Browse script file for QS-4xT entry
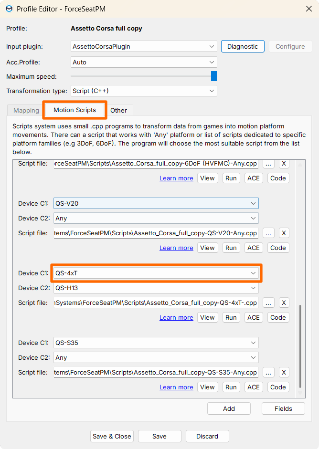The width and height of the screenshot is (319, 449). (268, 303)
